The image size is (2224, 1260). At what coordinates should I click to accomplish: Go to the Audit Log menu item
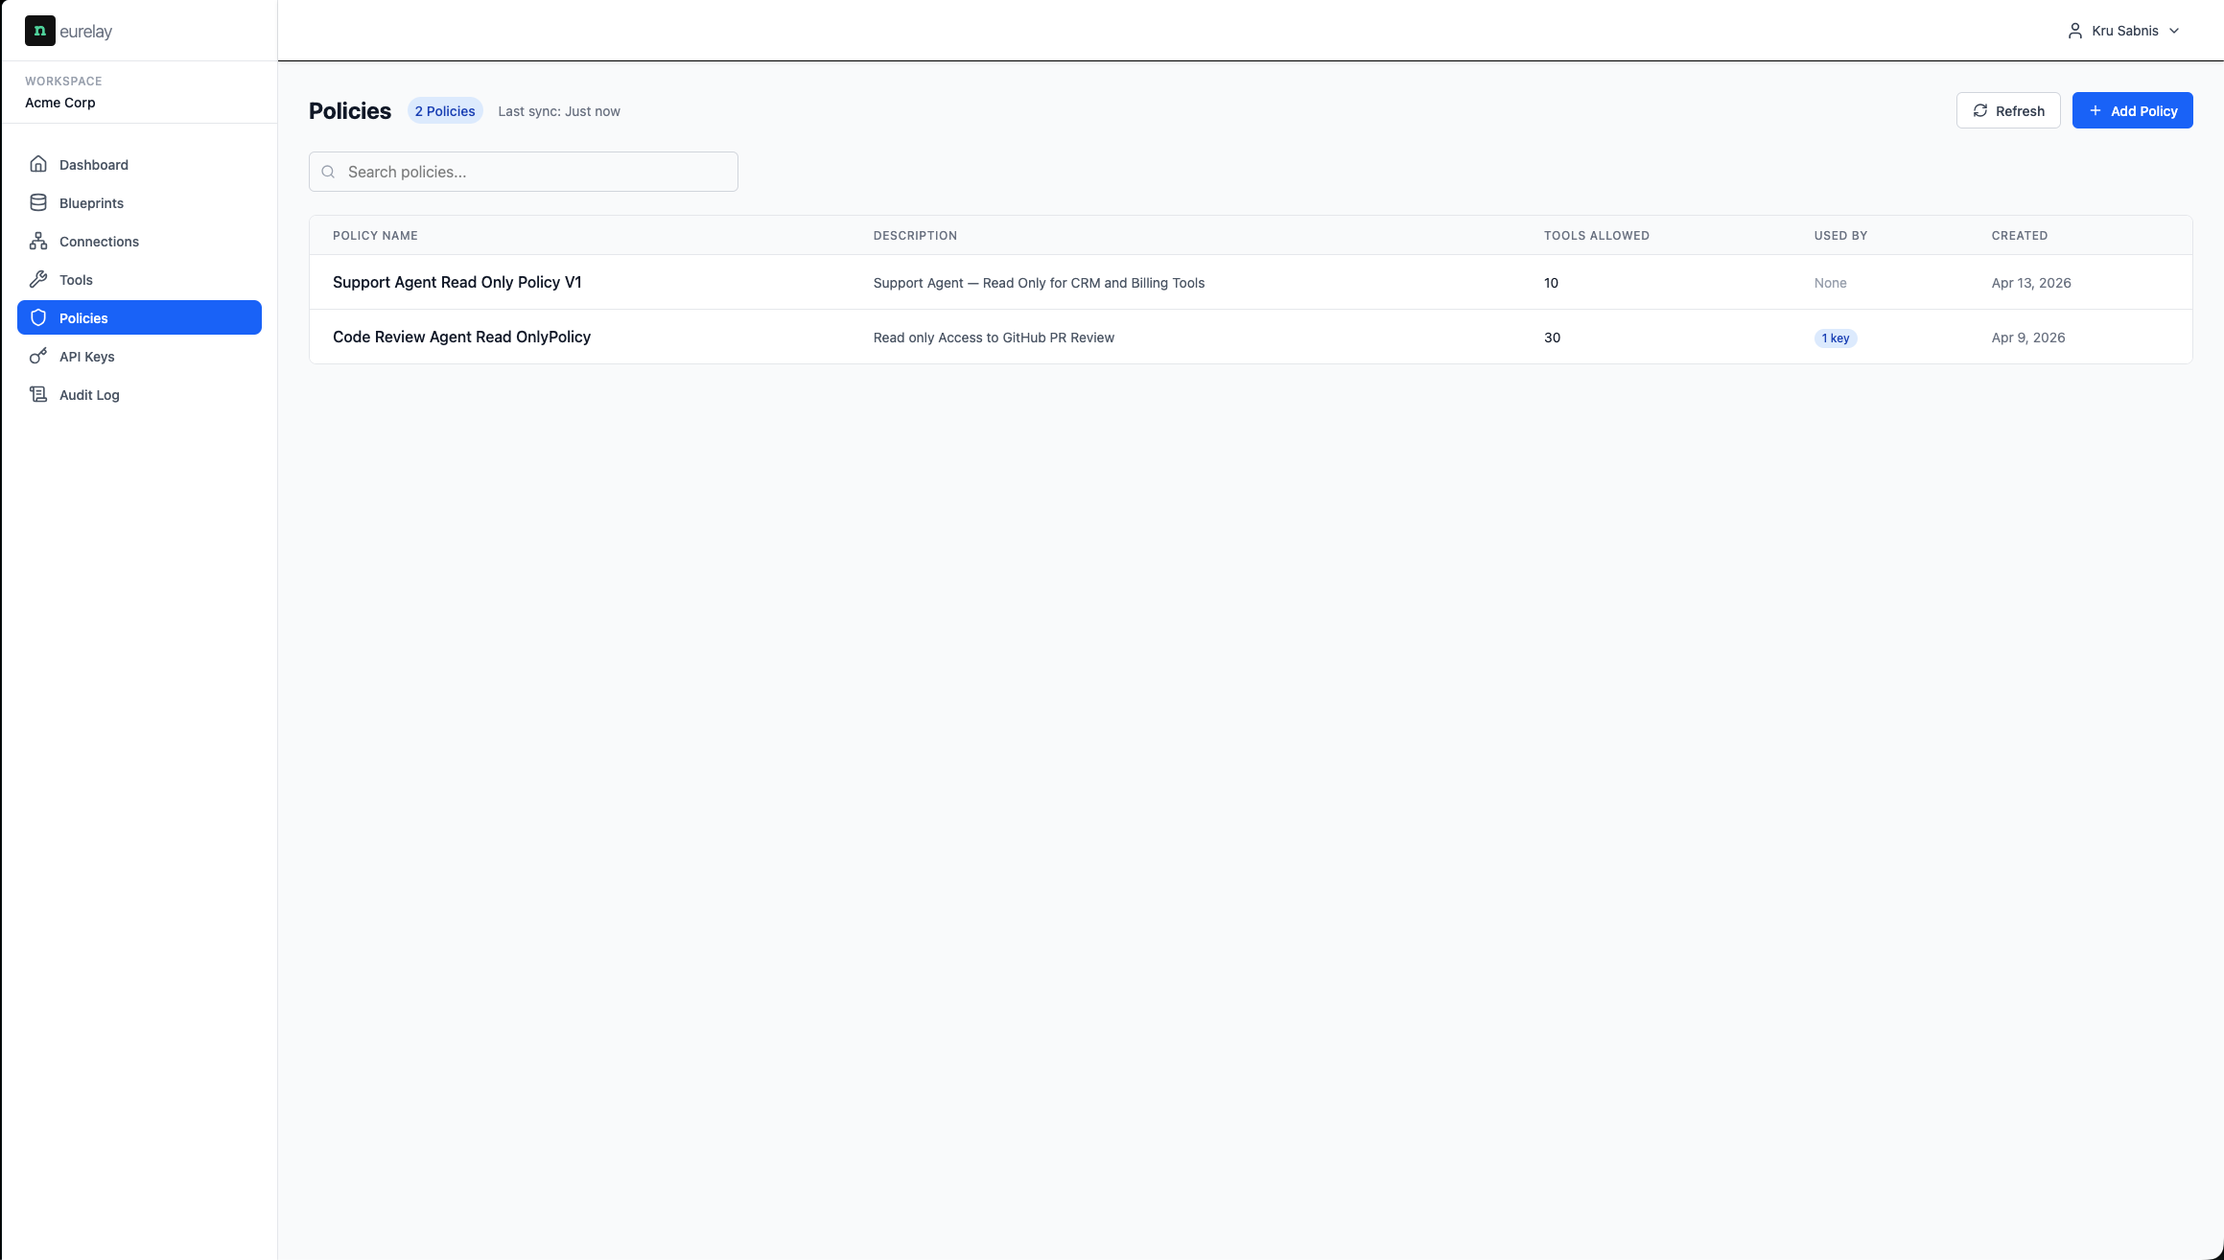point(139,394)
